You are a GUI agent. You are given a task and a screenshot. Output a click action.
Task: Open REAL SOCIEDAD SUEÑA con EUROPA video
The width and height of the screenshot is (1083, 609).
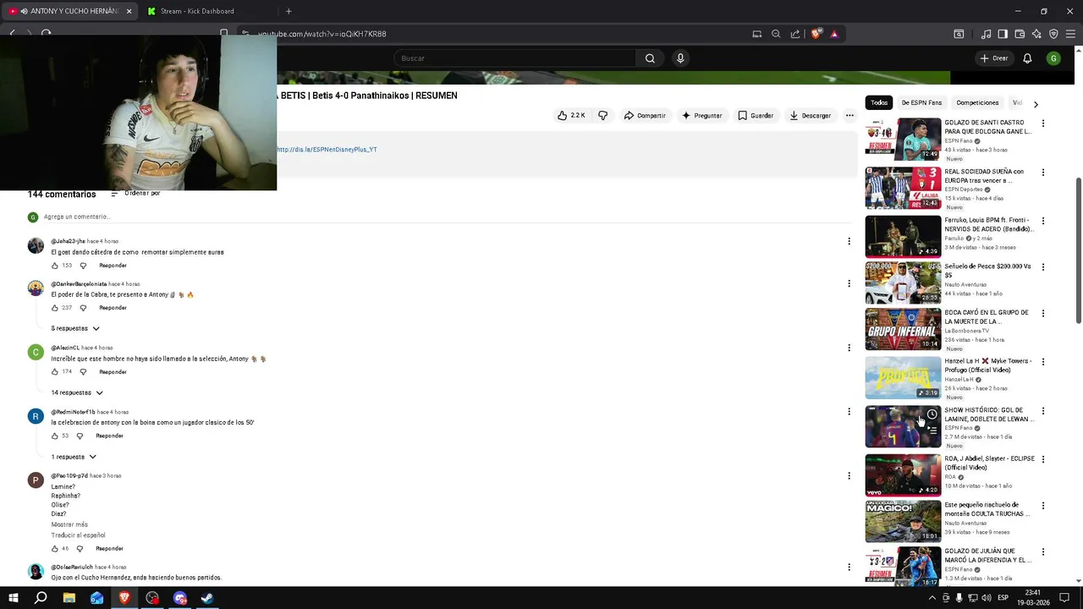[903, 188]
